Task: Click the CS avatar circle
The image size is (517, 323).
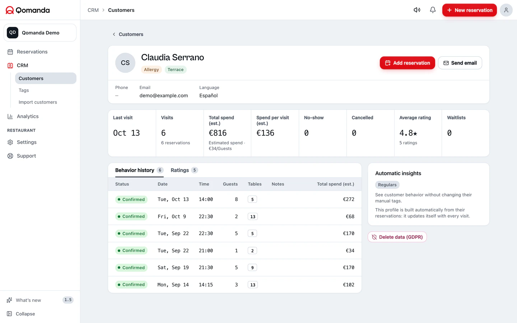Action: (x=125, y=63)
